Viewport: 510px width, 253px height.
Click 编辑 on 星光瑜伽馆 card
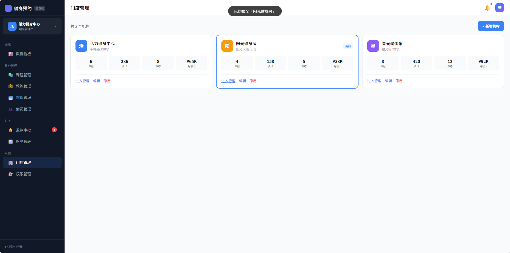[x=388, y=81]
